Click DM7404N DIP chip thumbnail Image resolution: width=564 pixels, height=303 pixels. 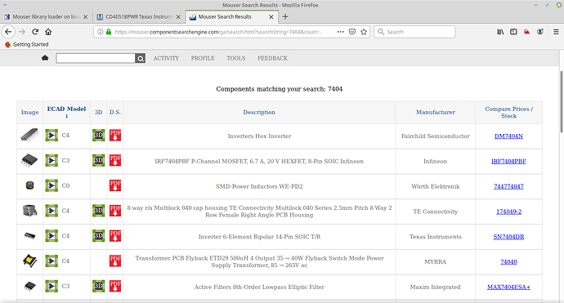pyautogui.click(x=30, y=135)
